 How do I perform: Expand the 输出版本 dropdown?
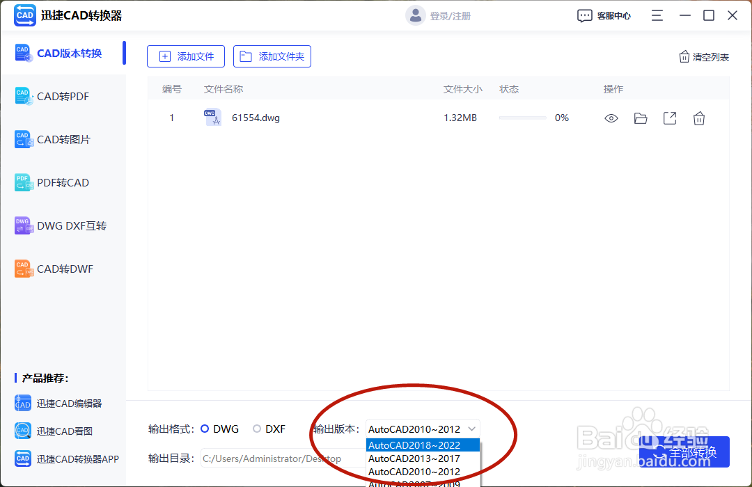coord(423,429)
